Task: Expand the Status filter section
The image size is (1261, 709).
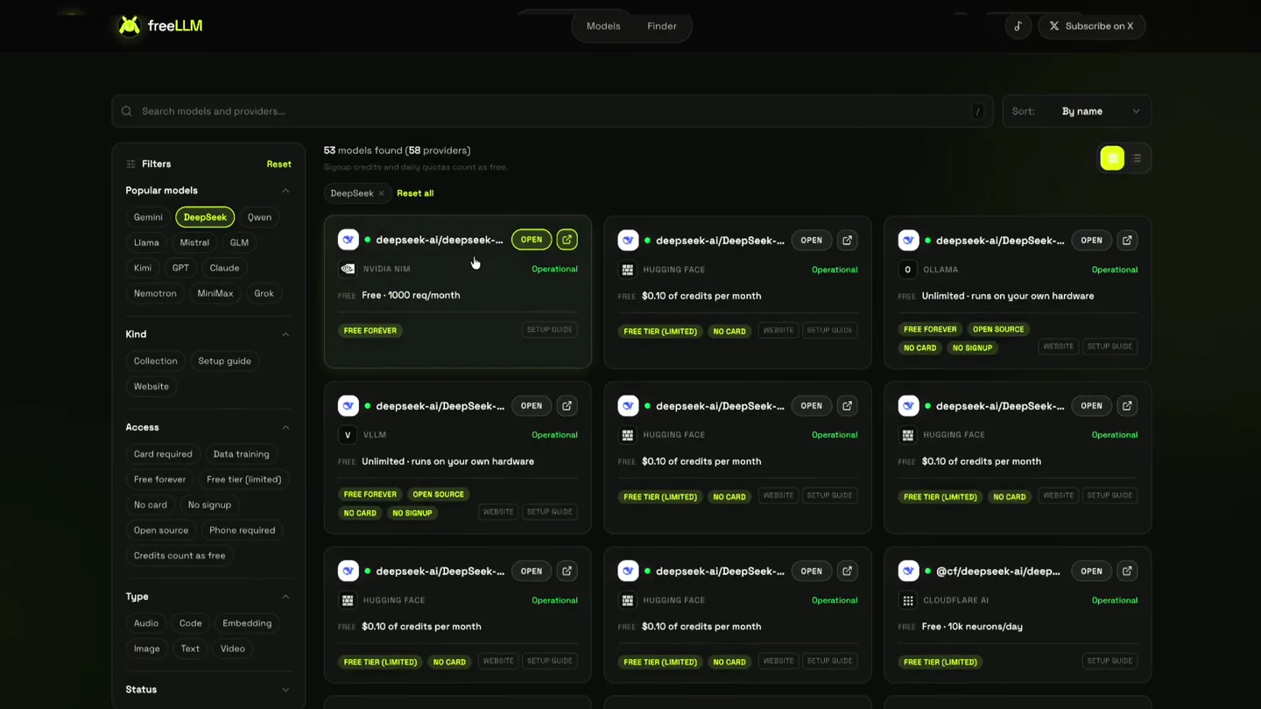Action: pyautogui.click(x=285, y=690)
